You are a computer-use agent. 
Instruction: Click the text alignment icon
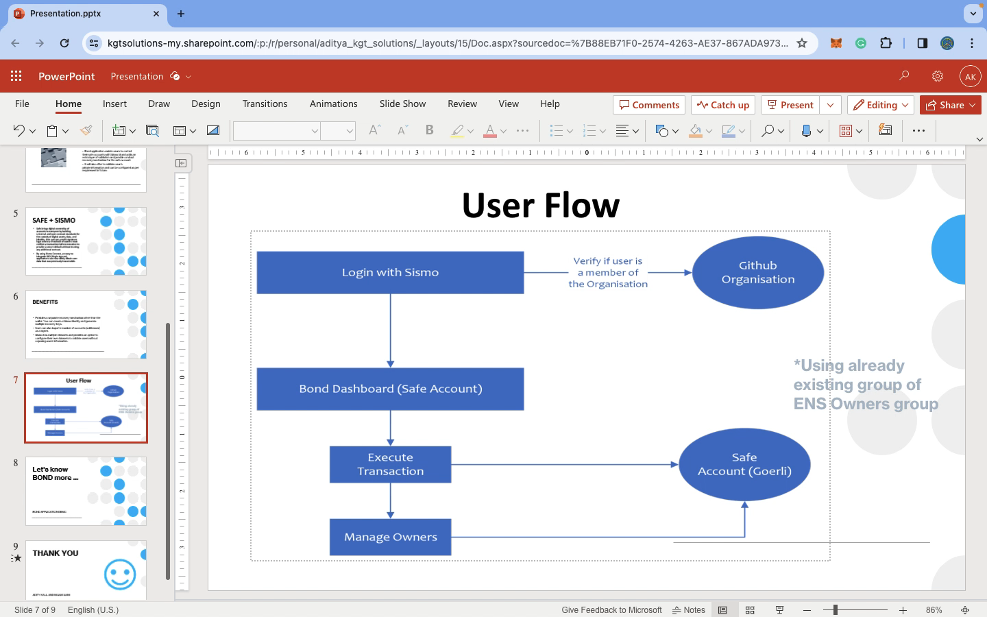click(622, 130)
